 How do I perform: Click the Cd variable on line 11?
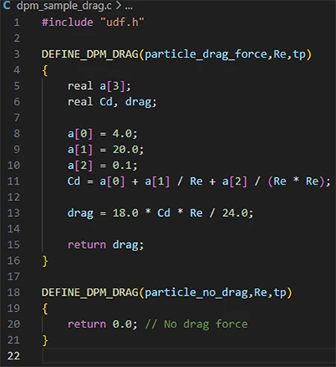[x=74, y=181]
